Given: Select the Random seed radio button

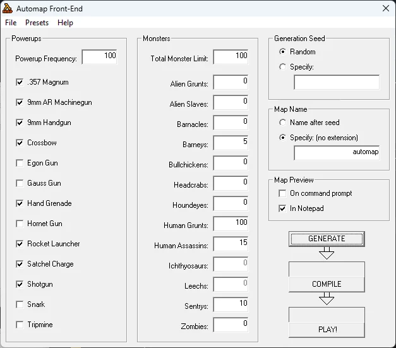Looking at the screenshot, I should 282,52.
